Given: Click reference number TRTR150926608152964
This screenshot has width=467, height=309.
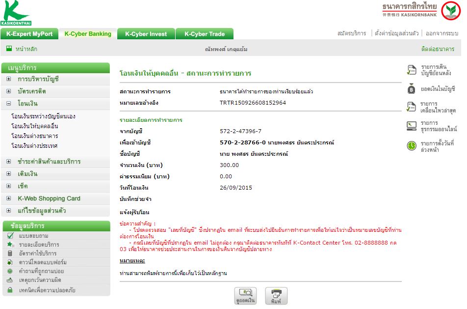Looking at the screenshot, I should point(253,103).
